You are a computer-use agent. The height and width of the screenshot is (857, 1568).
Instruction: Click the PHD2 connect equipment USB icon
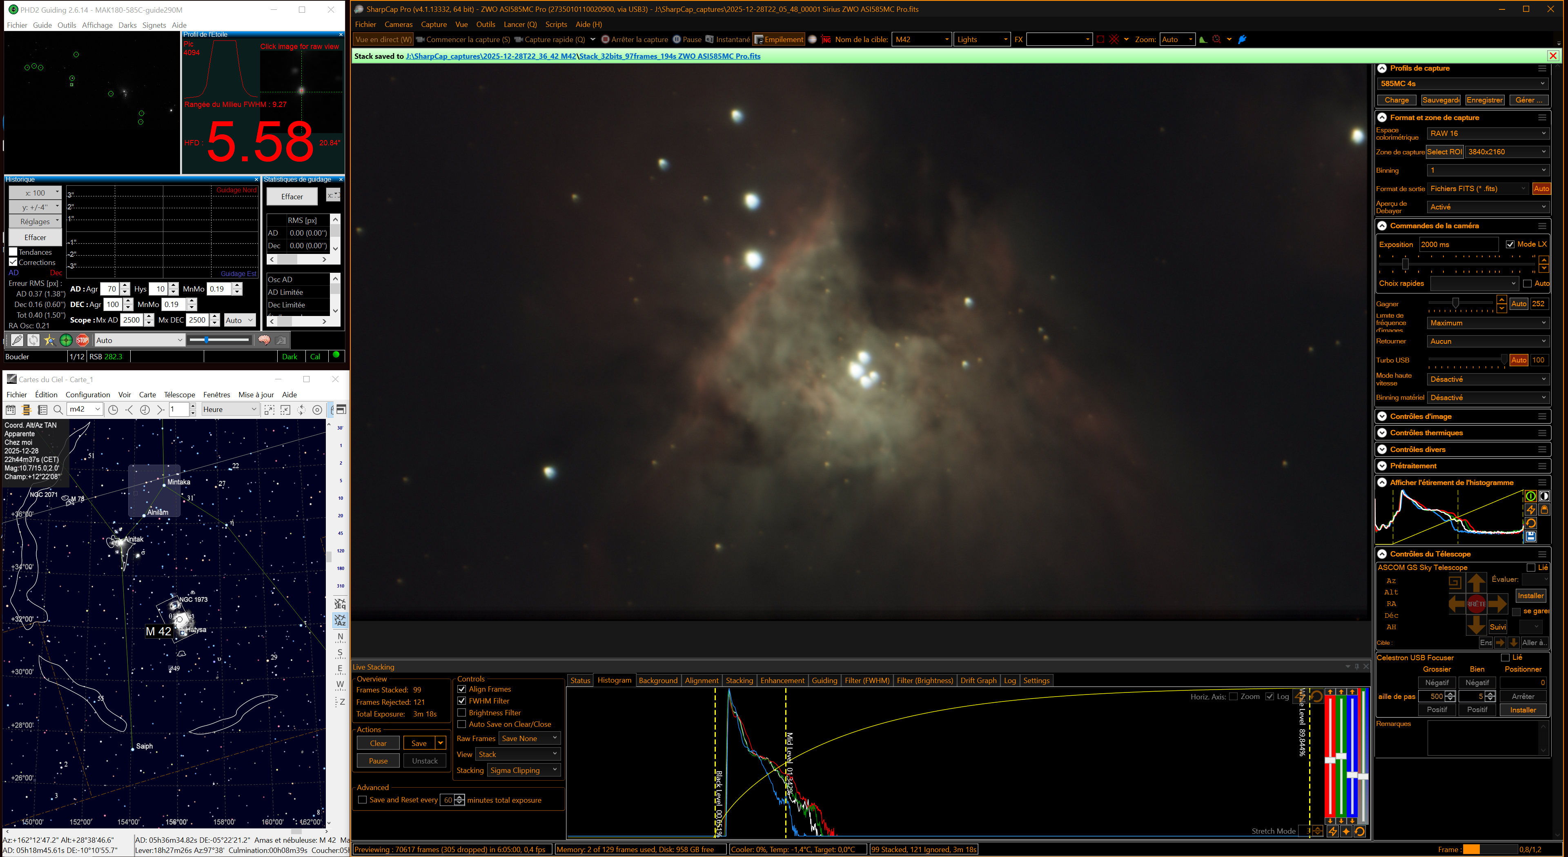(17, 340)
